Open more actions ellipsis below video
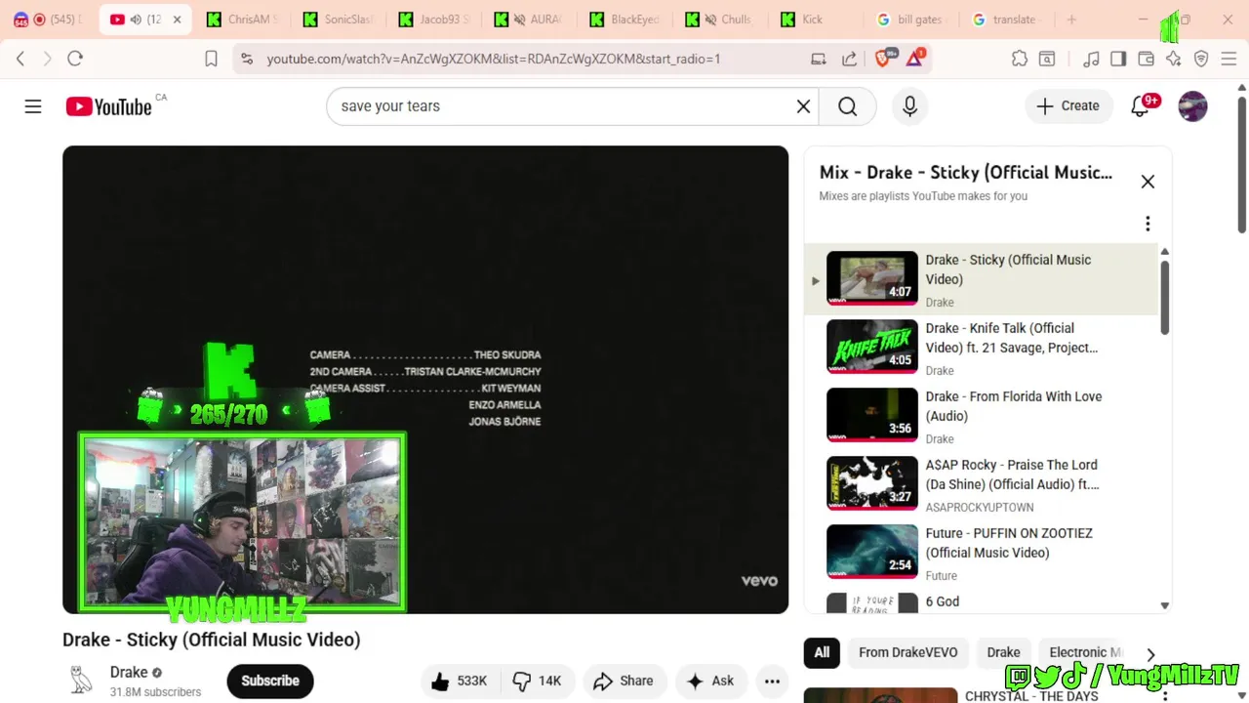 (x=772, y=682)
